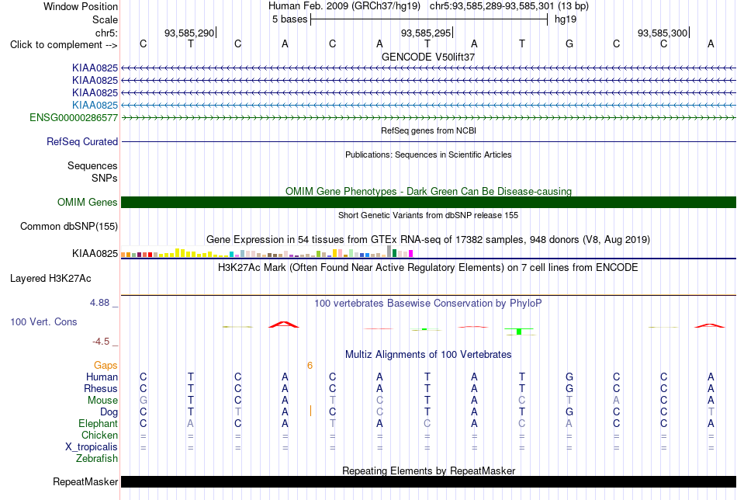Click the orange '6' gap count
This screenshot has width=737, height=500.
click(310, 366)
